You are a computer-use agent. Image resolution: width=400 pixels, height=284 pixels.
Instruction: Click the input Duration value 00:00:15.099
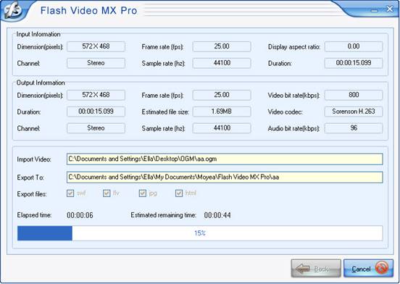354,63
